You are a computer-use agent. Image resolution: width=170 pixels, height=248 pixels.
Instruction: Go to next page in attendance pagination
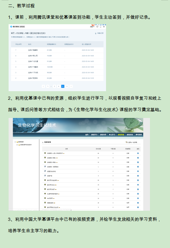pyautogui.click(x=71, y=86)
